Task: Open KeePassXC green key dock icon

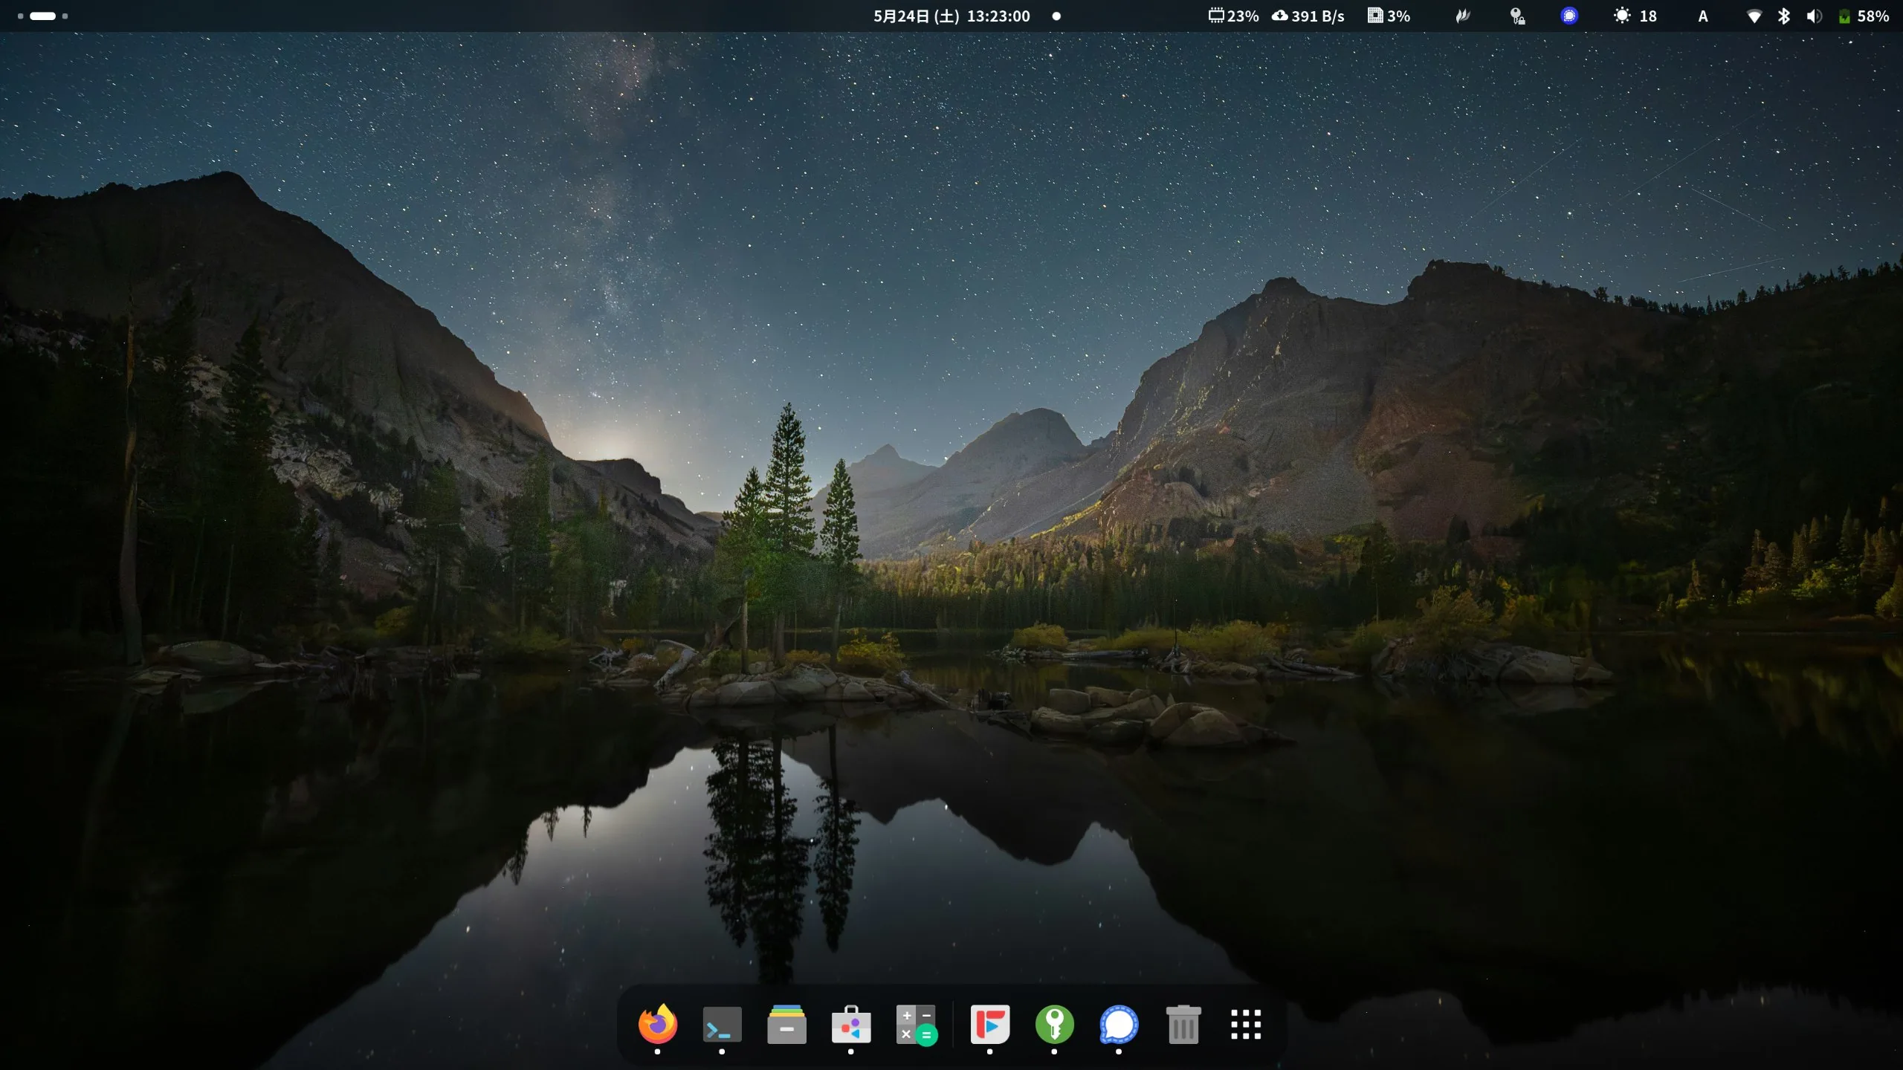Action: coord(1054,1025)
